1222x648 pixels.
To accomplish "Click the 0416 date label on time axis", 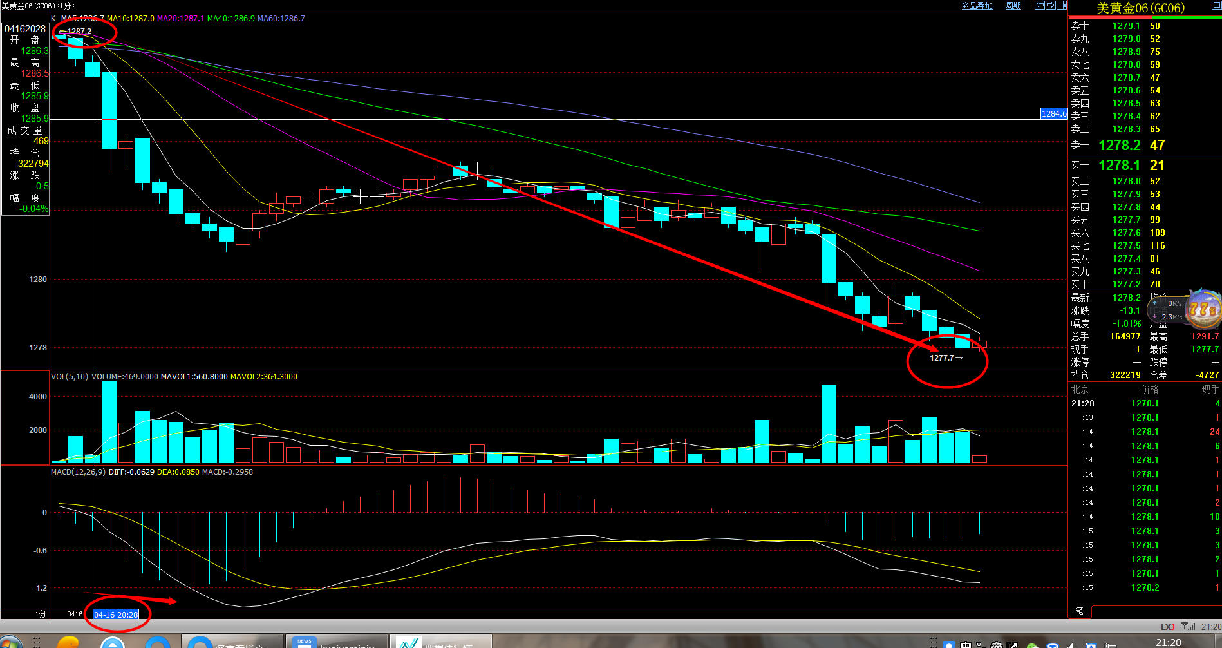I will coord(75,614).
